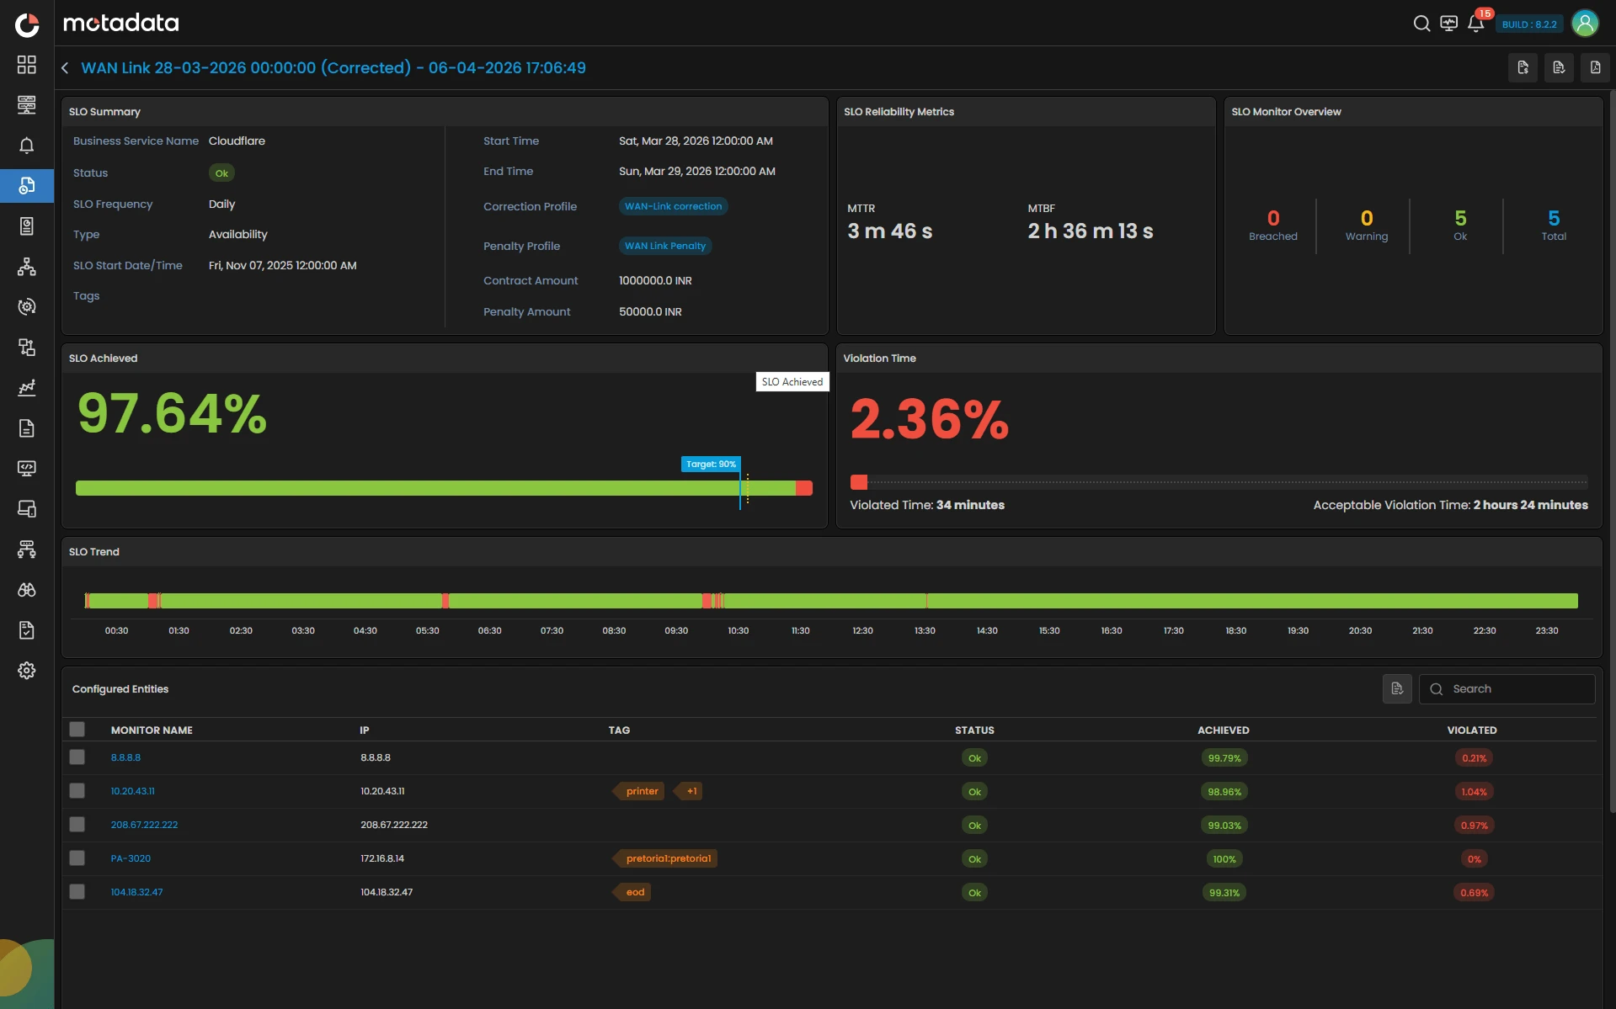Check the box for monitor PA-3020
The image size is (1616, 1009).
(x=77, y=858)
